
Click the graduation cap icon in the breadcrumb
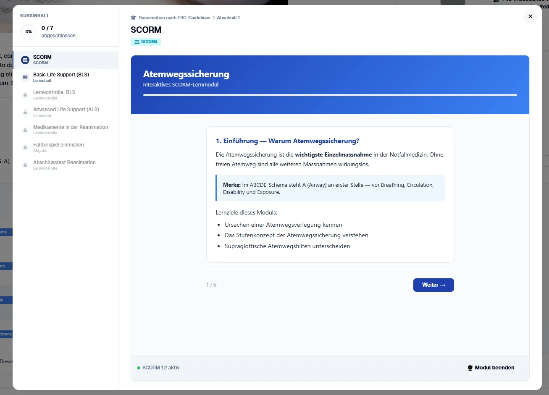(x=133, y=18)
